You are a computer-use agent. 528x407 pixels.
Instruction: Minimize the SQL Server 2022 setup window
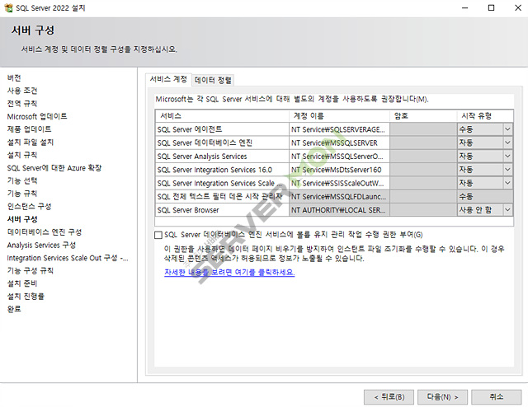pyautogui.click(x=465, y=7)
